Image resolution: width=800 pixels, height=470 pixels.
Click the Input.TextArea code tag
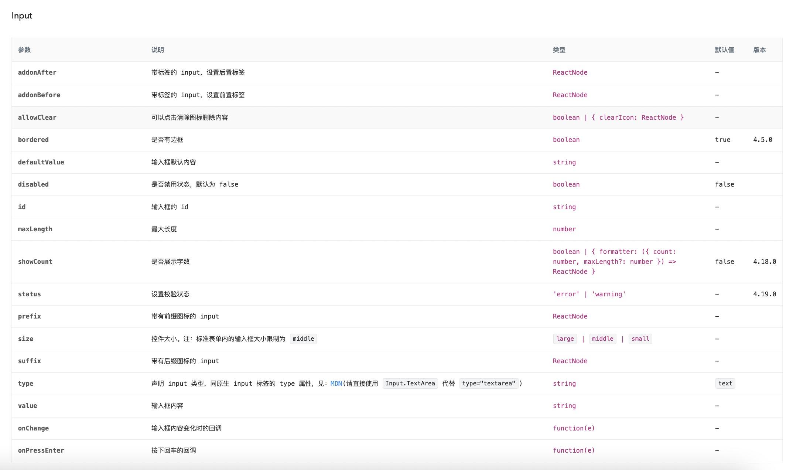[410, 384]
